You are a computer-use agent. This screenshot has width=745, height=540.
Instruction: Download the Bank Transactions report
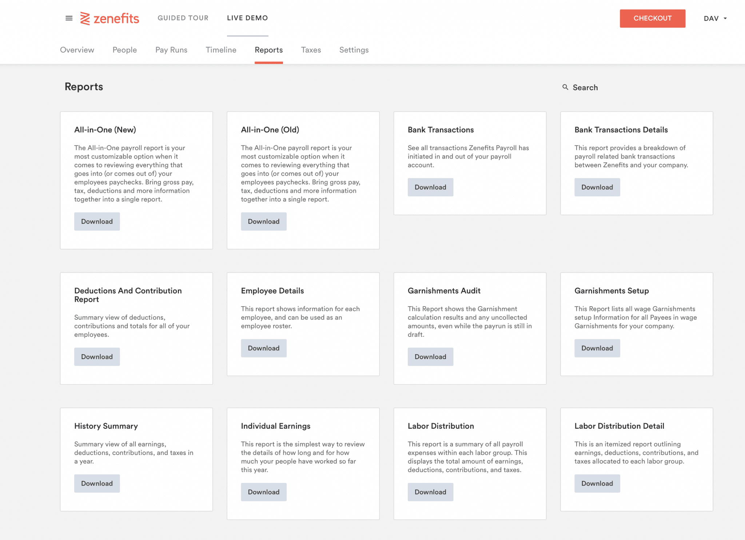click(x=430, y=187)
